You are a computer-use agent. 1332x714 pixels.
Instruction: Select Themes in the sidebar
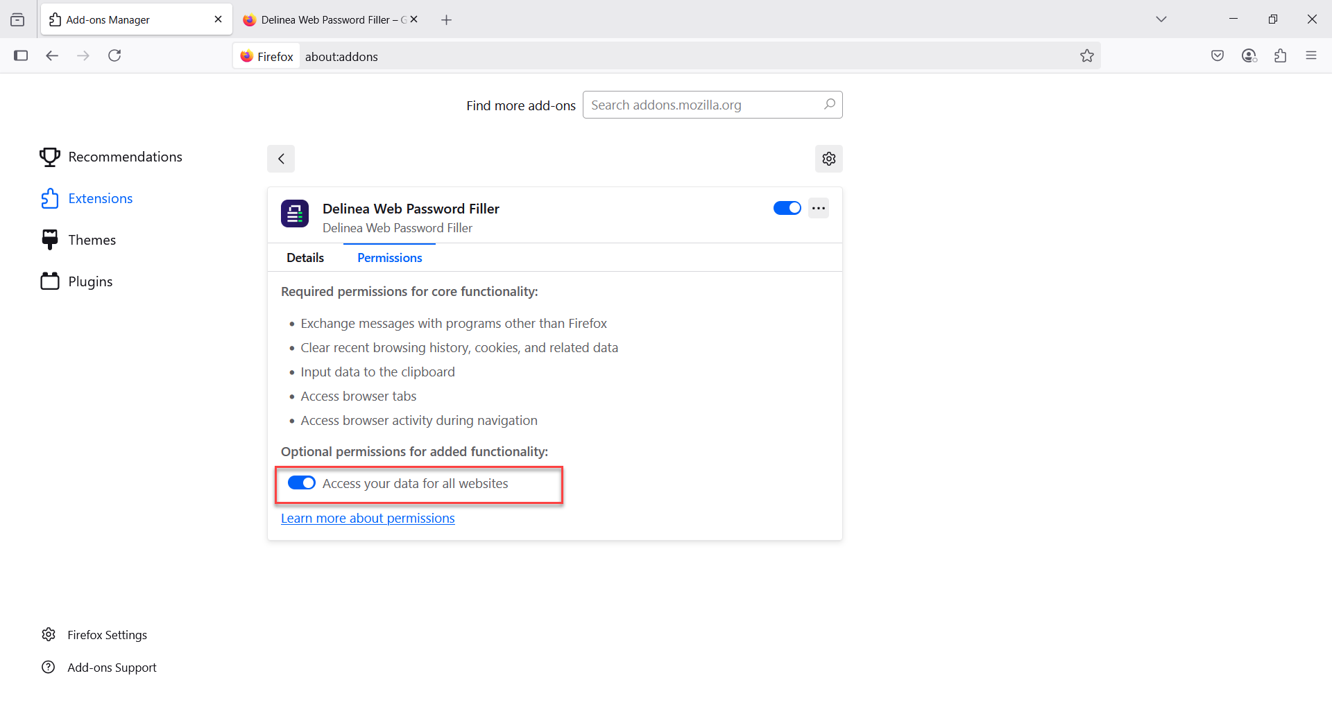(92, 240)
